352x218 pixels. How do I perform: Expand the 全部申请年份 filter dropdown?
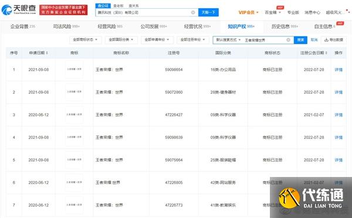click(x=157, y=40)
